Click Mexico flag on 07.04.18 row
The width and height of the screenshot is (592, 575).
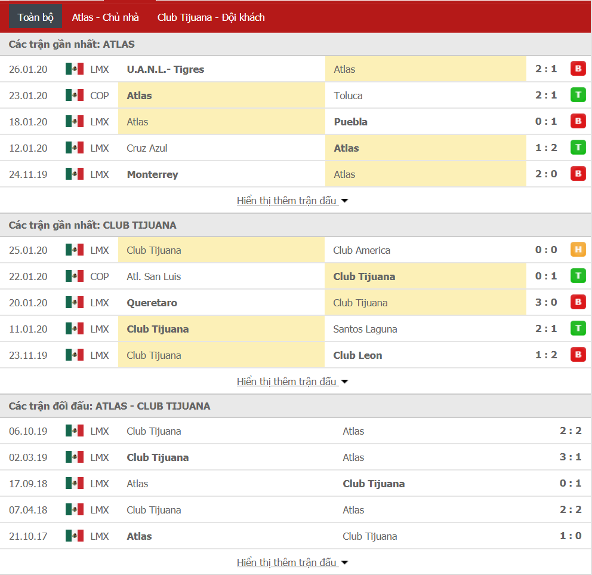point(75,510)
